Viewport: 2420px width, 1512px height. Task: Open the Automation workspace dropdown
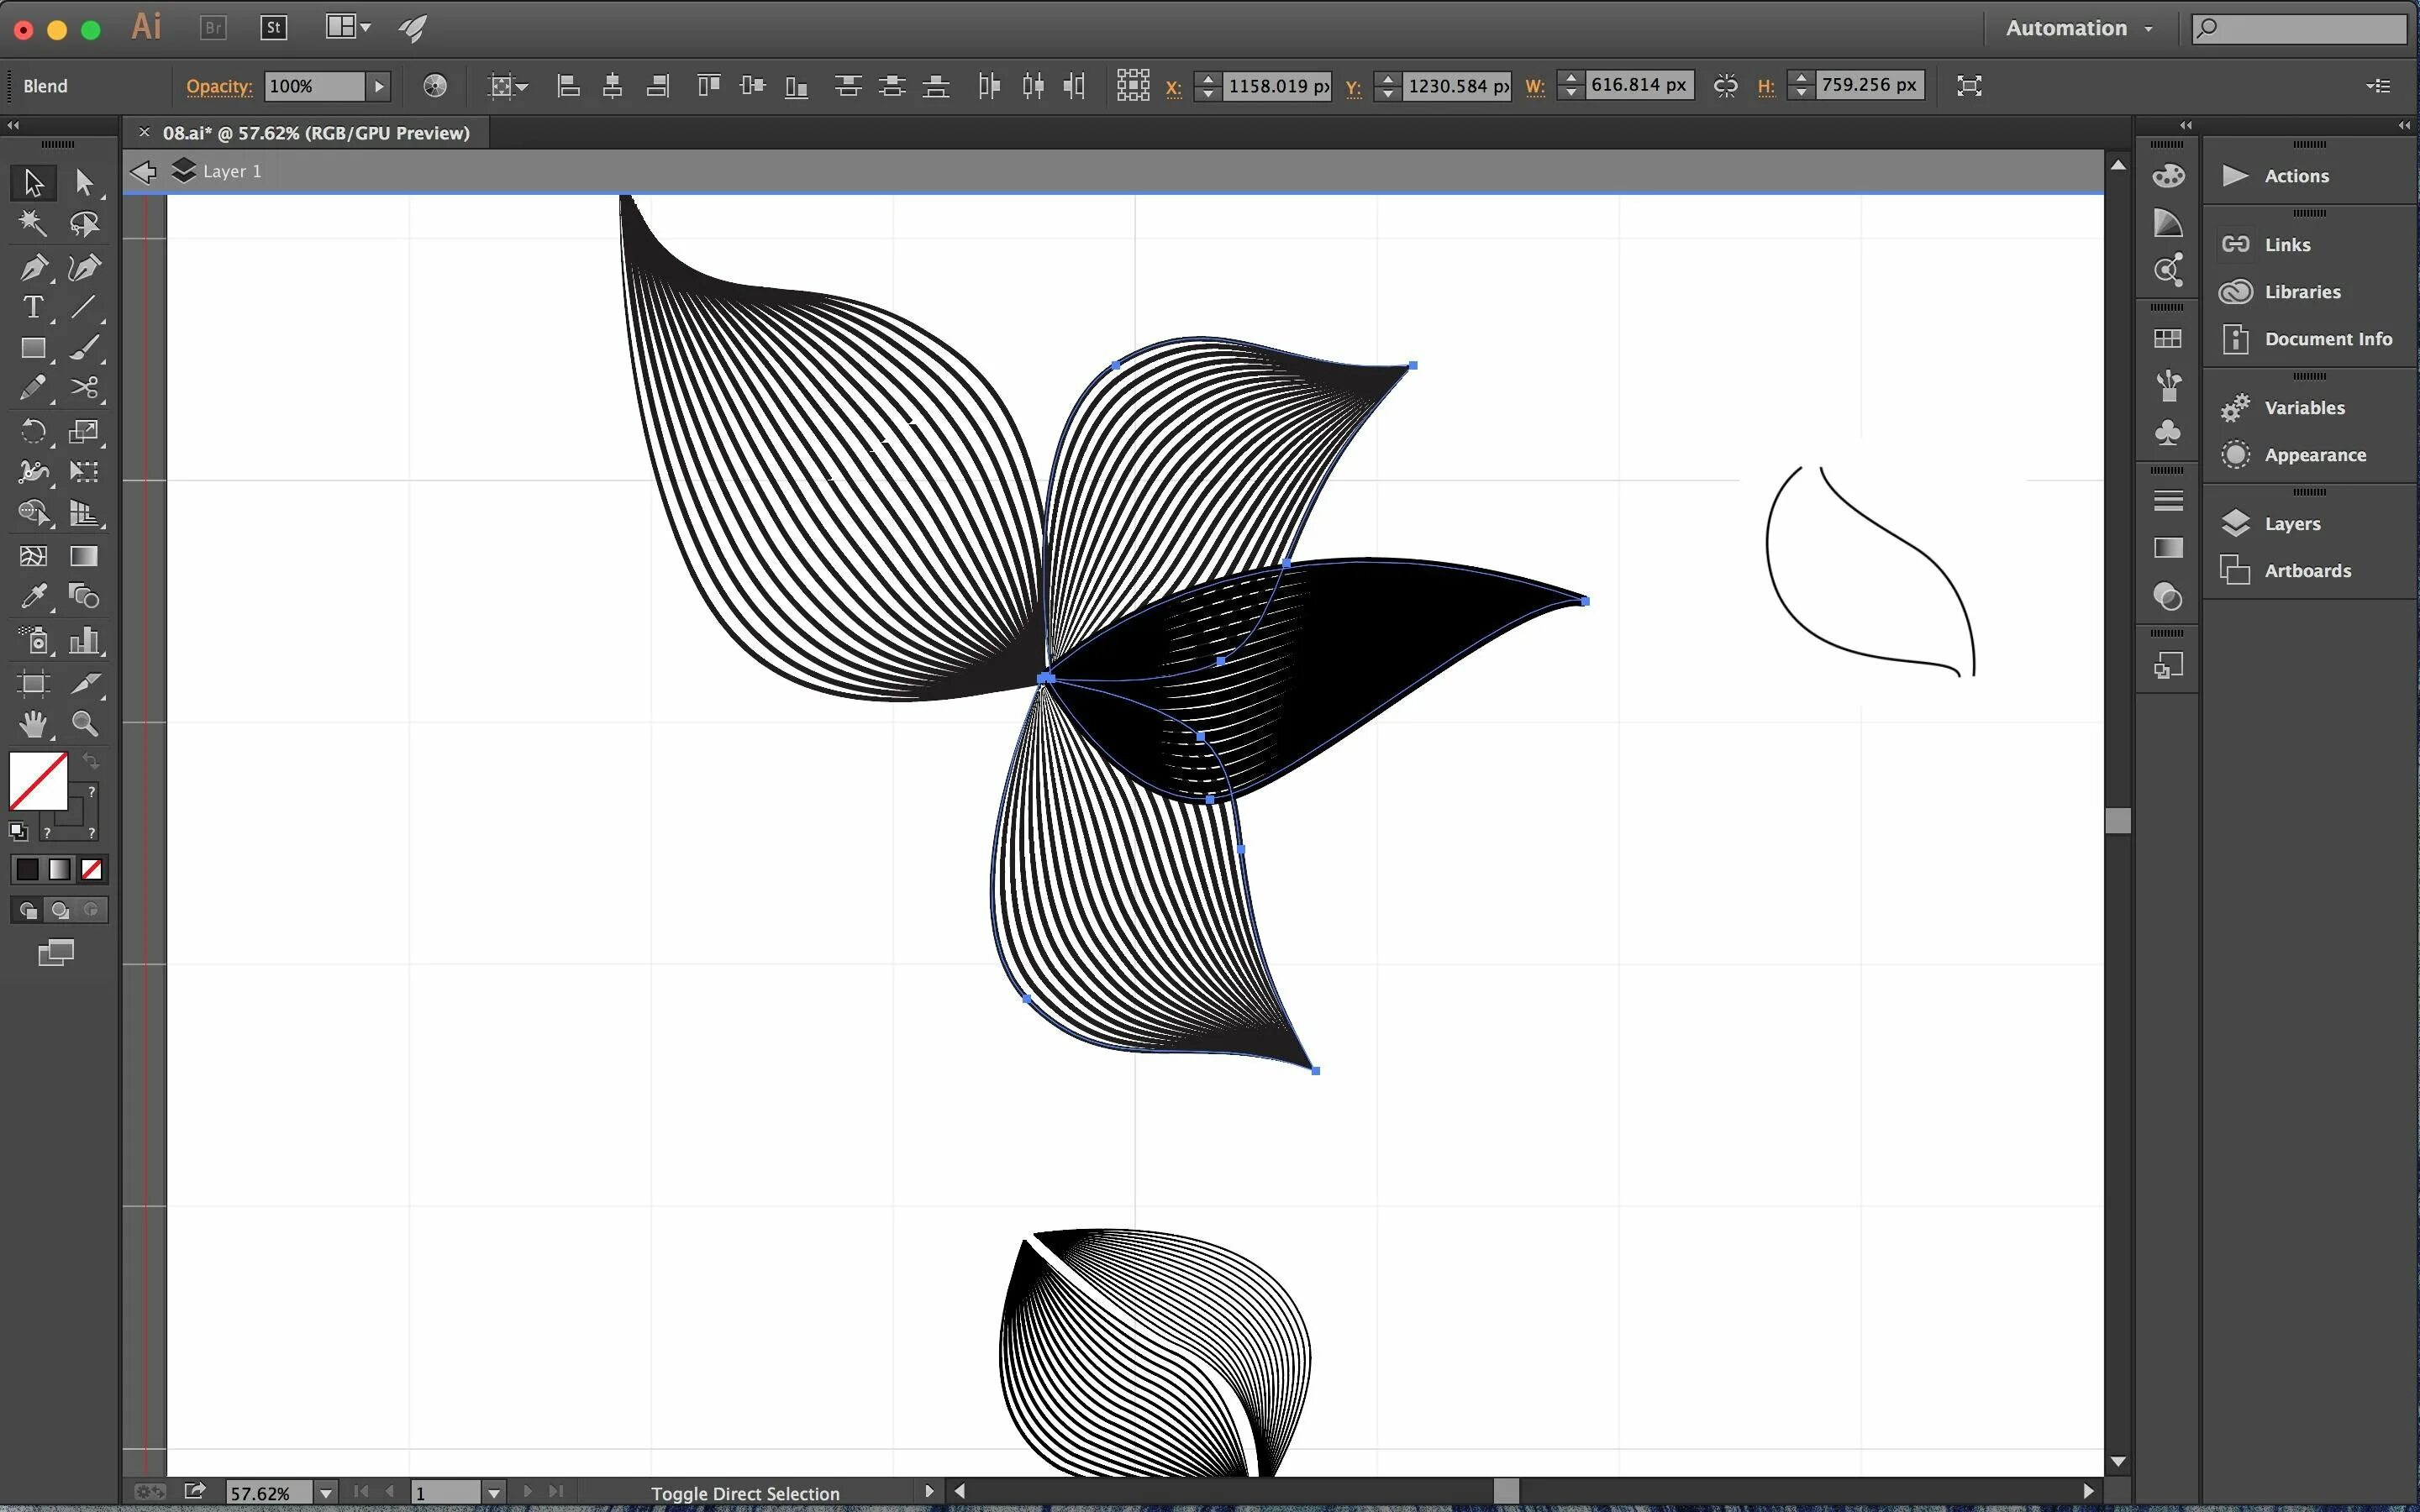2078,28
